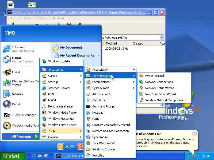Open Address Book in Accessories
Image resolution: width=214 pixels, height=160 pixels.
pyautogui.click(x=110, y=94)
